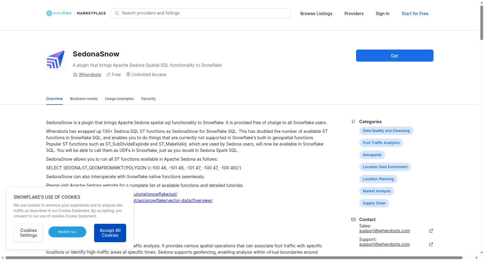Click the Categories heading
The height and width of the screenshot is (260, 484).
pos(371,122)
